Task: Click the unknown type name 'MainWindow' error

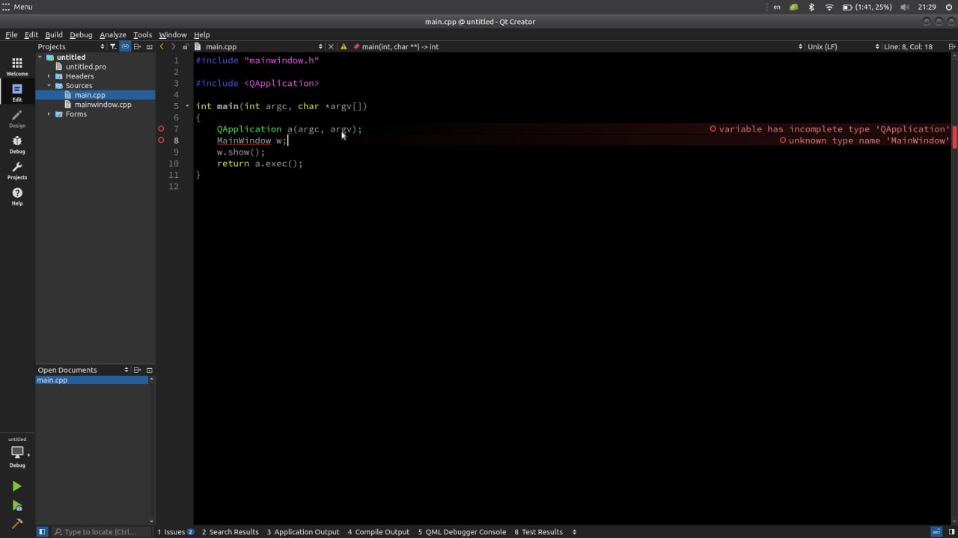Action: click(864, 140)
